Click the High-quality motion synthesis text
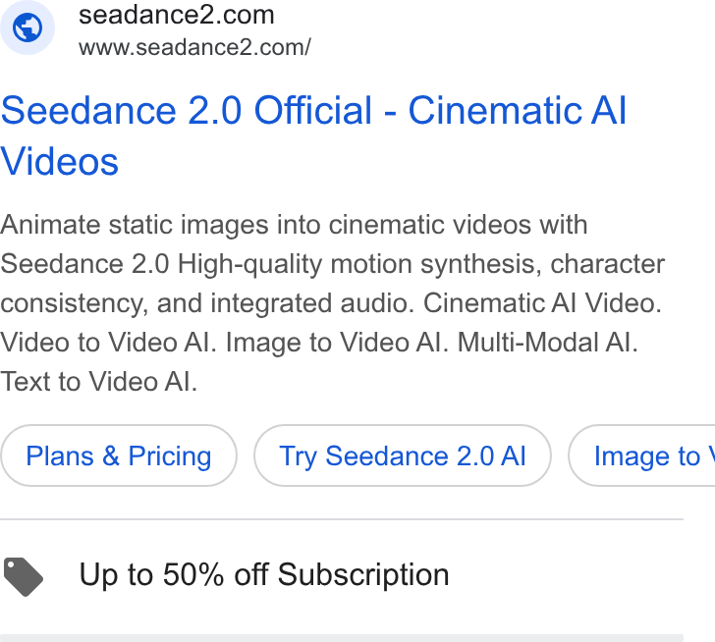 coord(359,264)
